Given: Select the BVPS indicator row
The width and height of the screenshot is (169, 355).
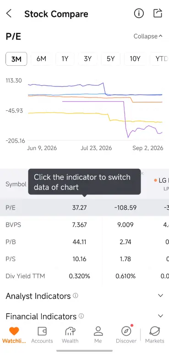Looking at the screenshot, I should tap(84, 225).
